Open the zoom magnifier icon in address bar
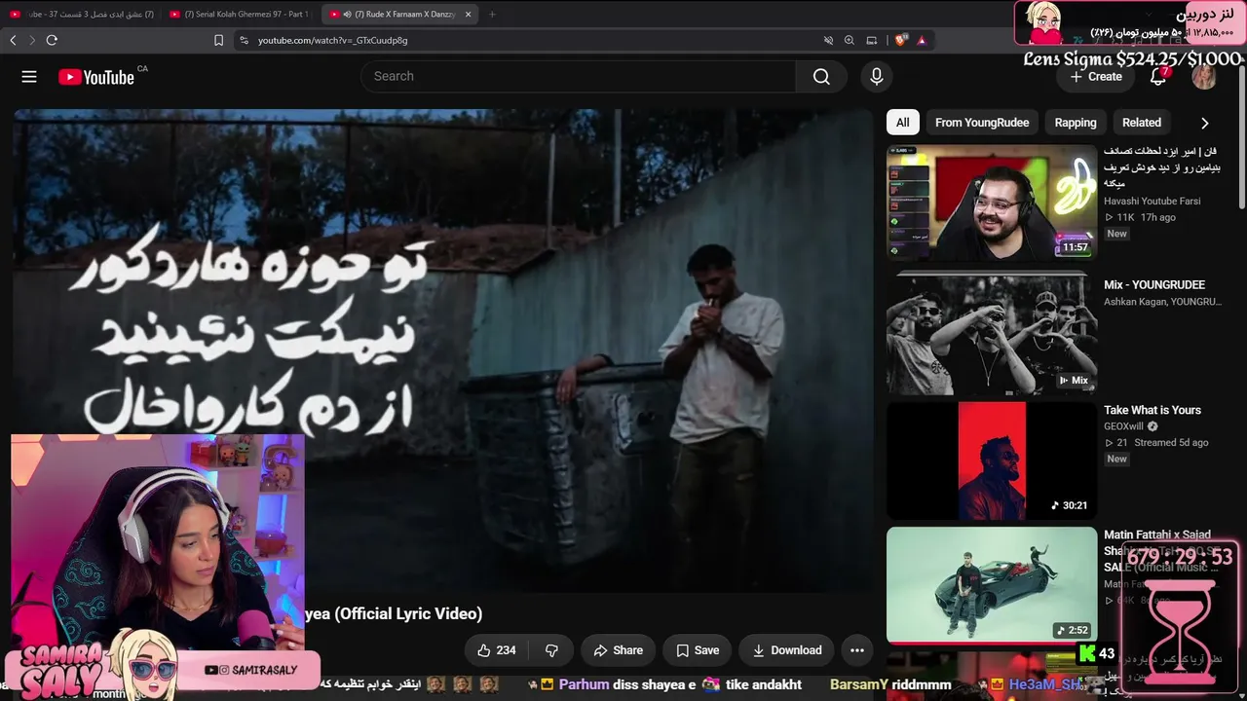This screenshot has width=1247, height=701. (850, 40)
